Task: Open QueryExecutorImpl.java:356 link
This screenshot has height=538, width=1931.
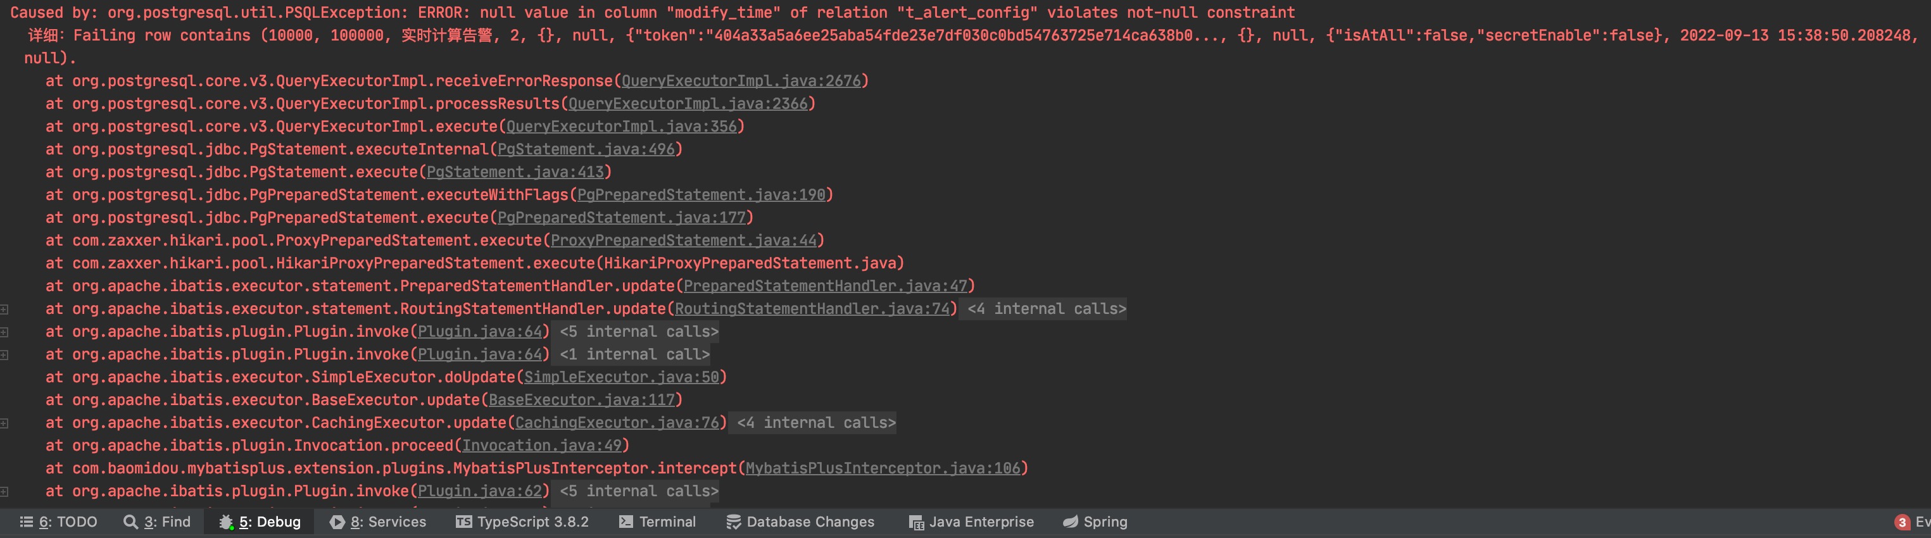Action: 622,127
